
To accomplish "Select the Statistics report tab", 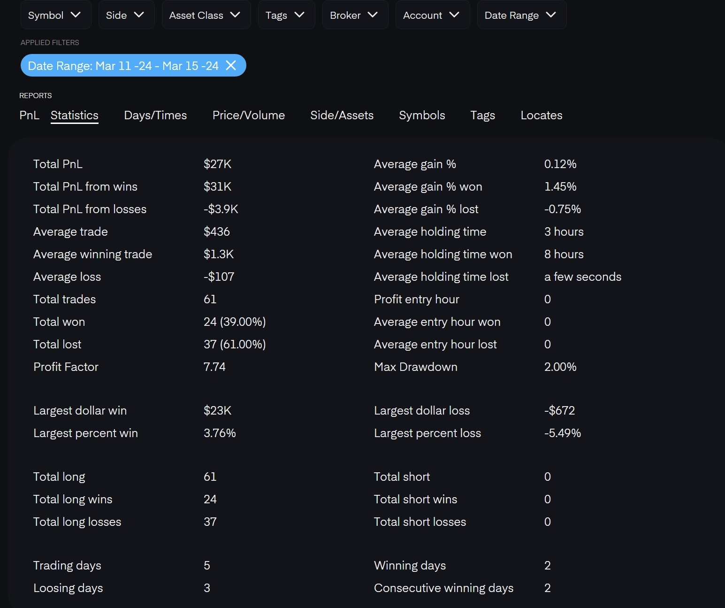I will coord(75,115).
